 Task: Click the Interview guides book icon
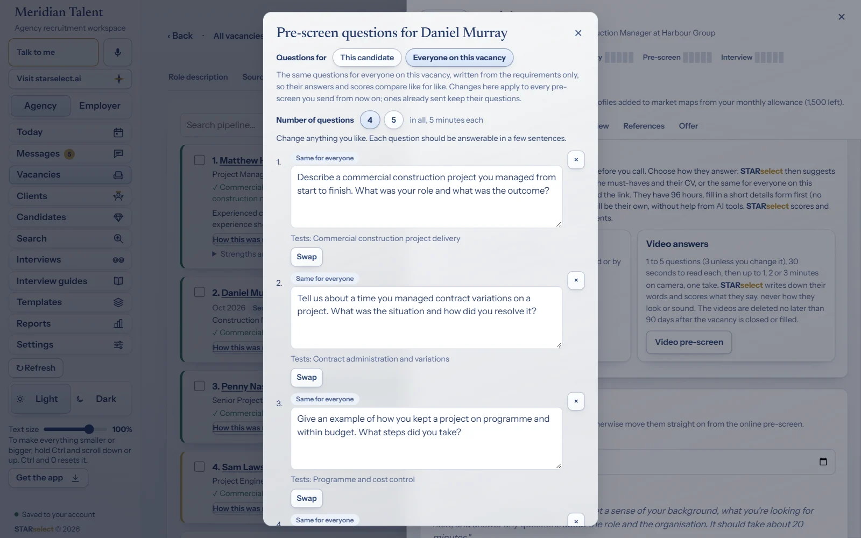tap(118, 281)
